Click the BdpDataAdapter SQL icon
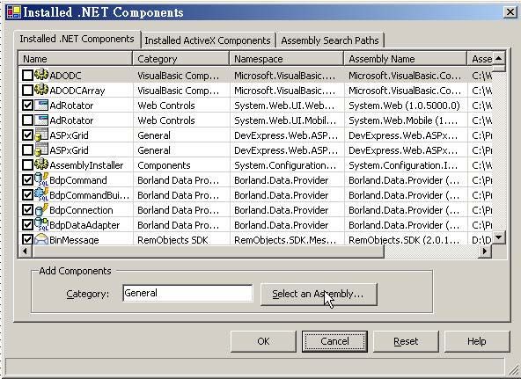 coord(41,224)
